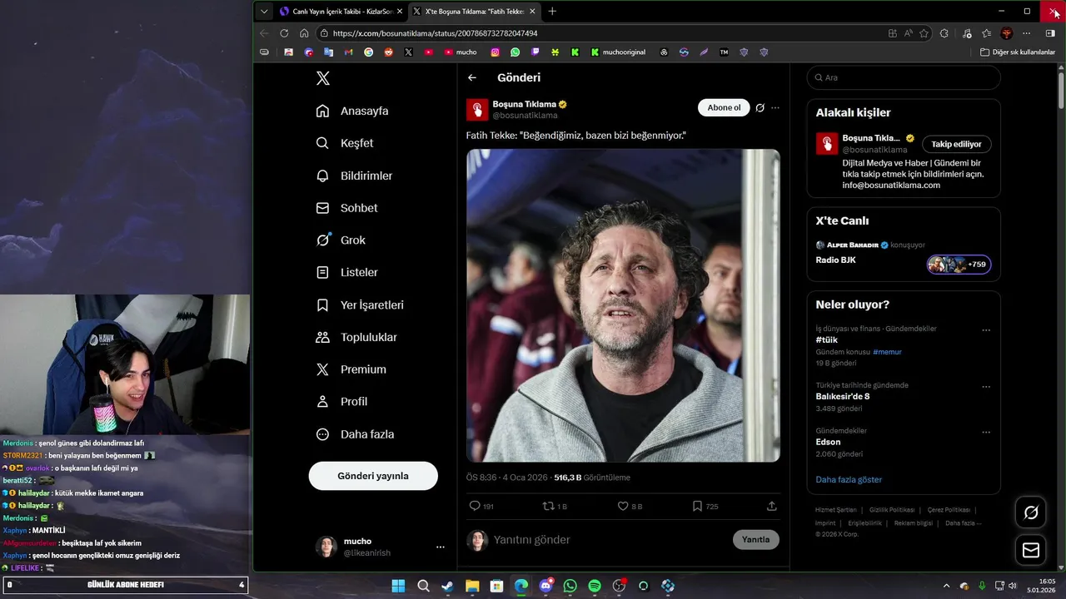Open browser settings ellipsis menu
The height and width of the screenshot is (599, 1066).
click(x=1027, y=33)
